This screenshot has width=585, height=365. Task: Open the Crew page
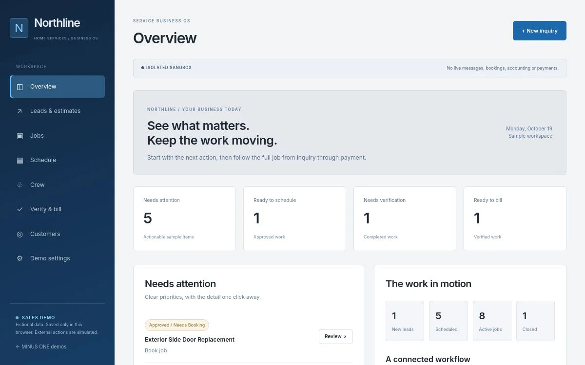[58, 185]
